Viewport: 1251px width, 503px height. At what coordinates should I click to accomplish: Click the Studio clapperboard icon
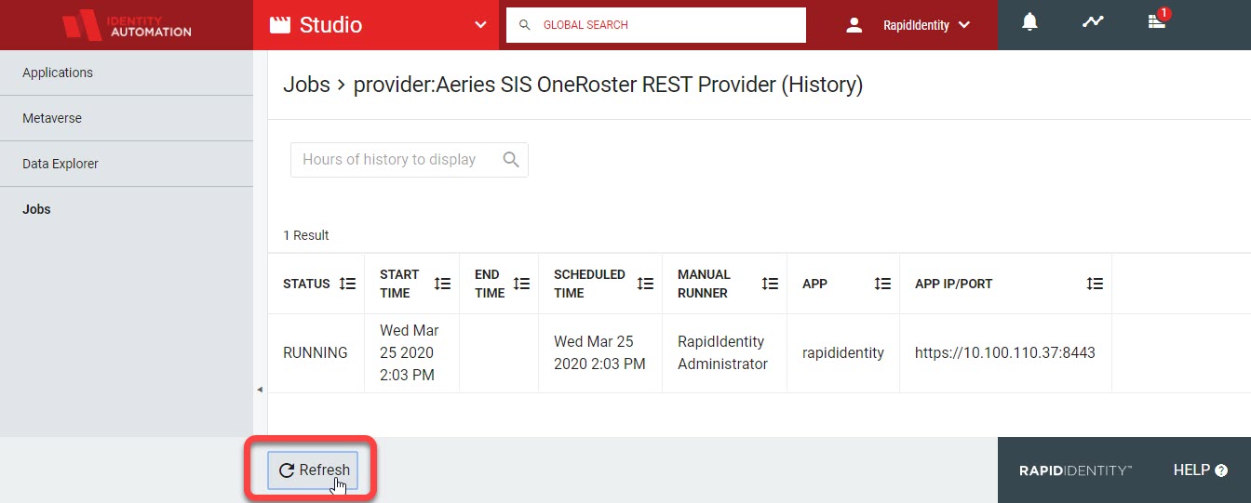tap(279, 25)
